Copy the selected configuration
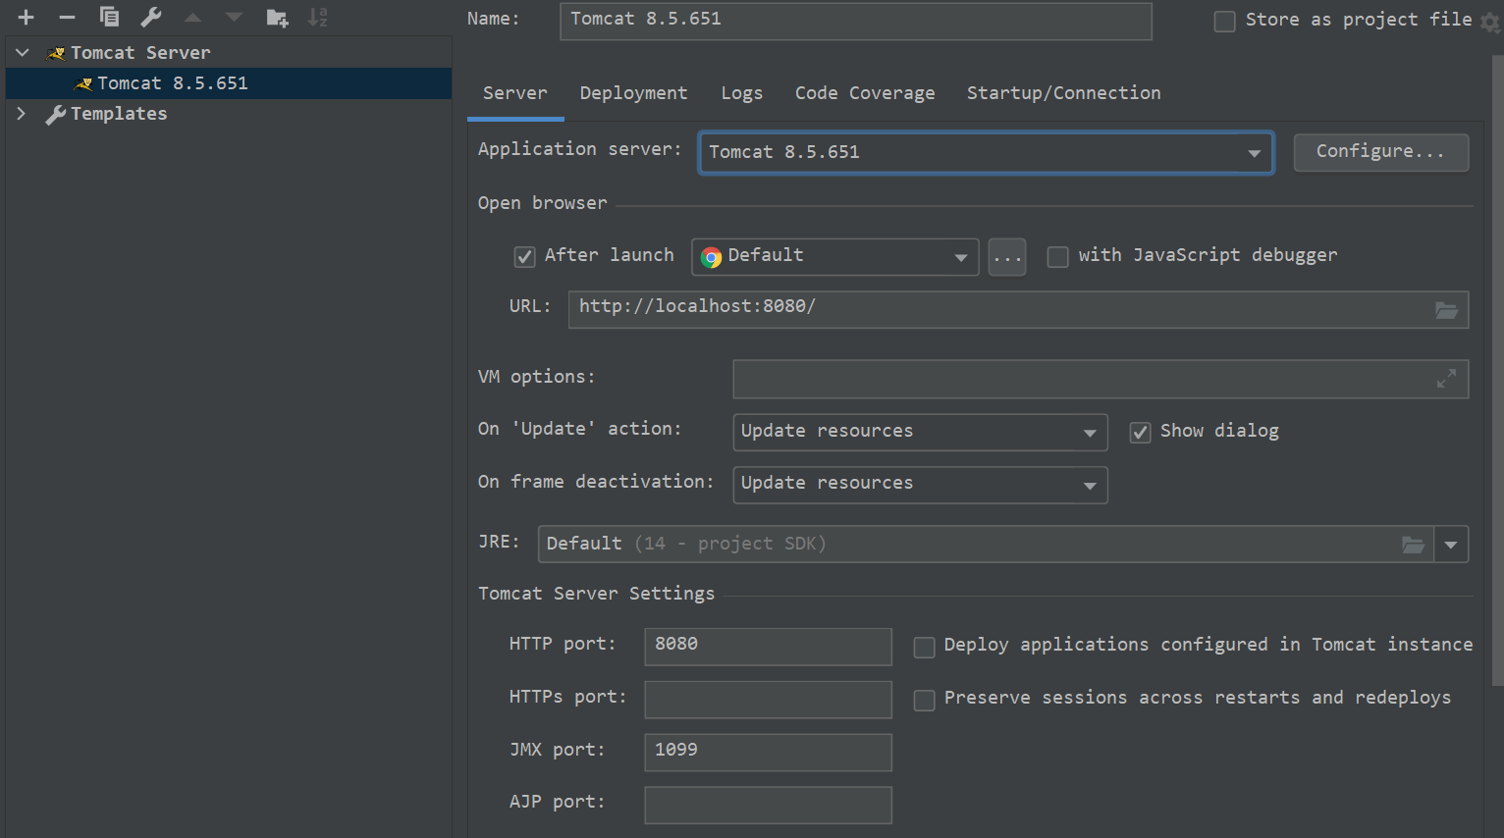Viewport: 1504px width, 838px height. tap(109, 18)
